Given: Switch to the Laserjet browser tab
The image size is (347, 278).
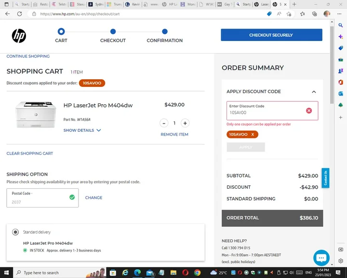Looking at the screenshot, I should pyautogui.click(x=262, y=4).
